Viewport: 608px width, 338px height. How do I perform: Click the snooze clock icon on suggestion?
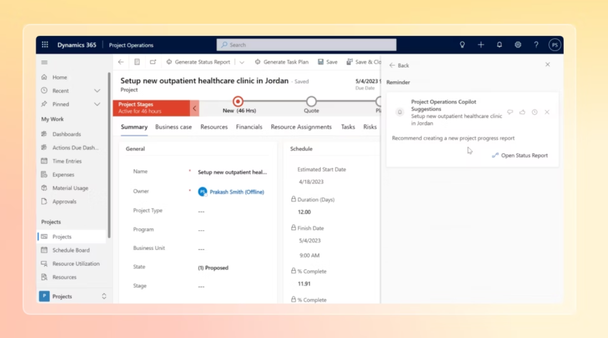[534, 112]
